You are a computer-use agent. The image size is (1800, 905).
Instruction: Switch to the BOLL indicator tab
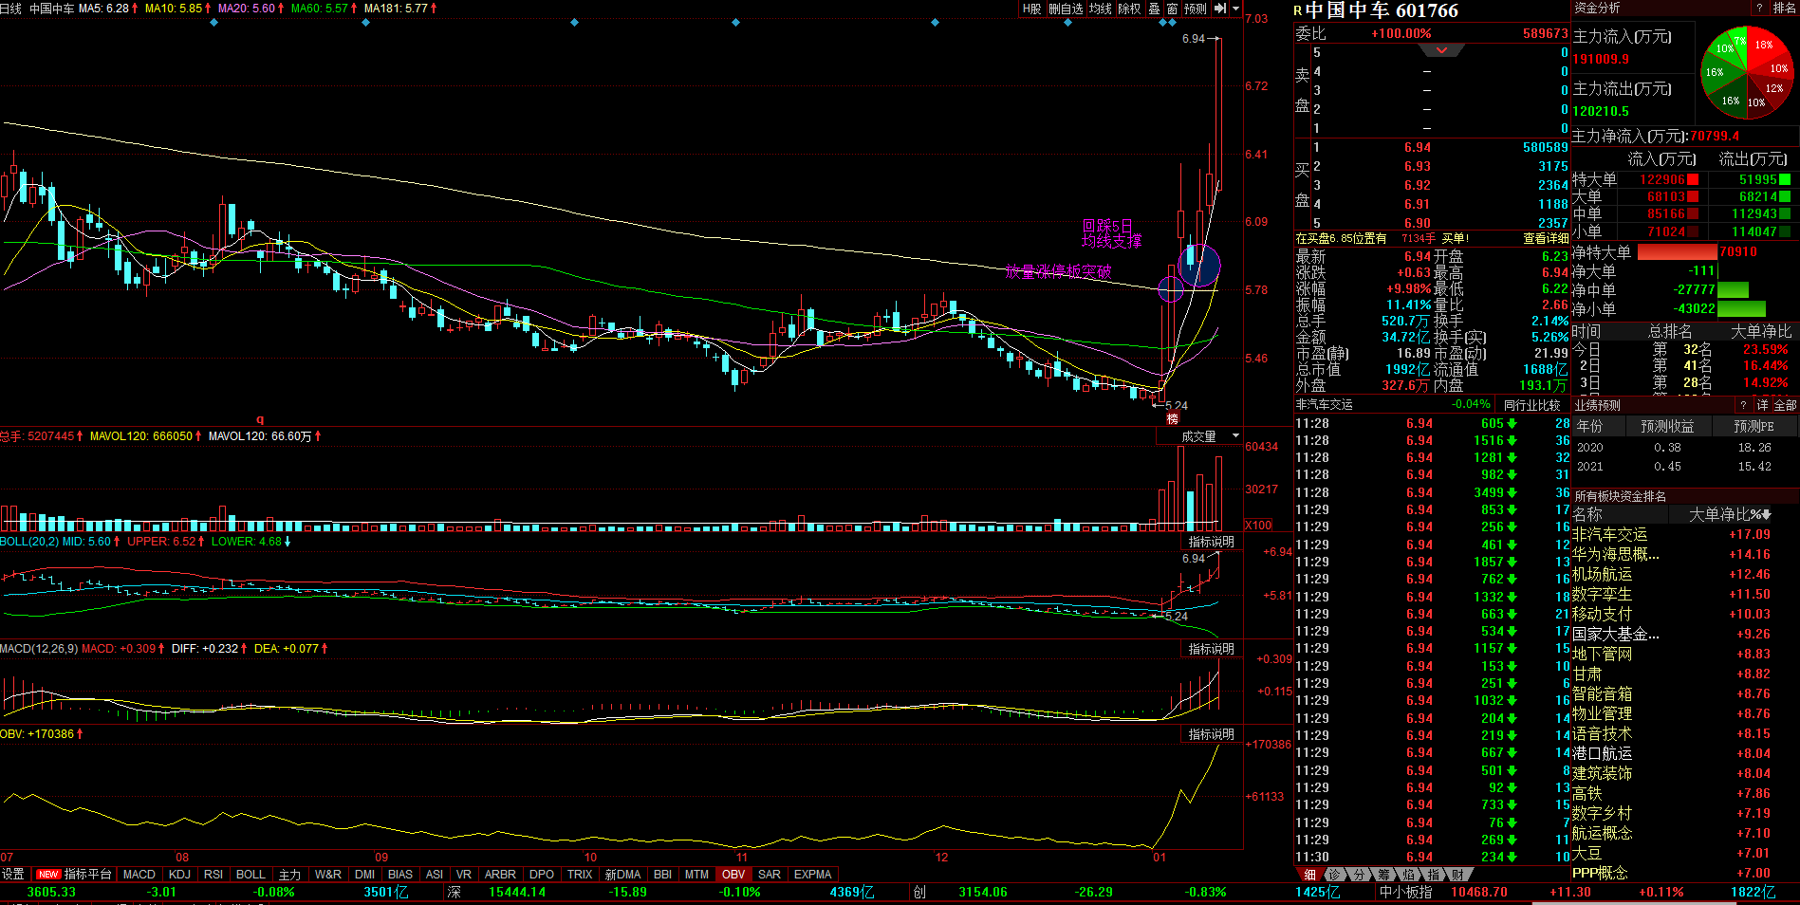coord(251,875)
